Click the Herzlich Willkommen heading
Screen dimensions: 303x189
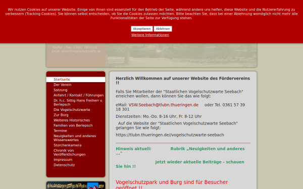coord(183,81)
